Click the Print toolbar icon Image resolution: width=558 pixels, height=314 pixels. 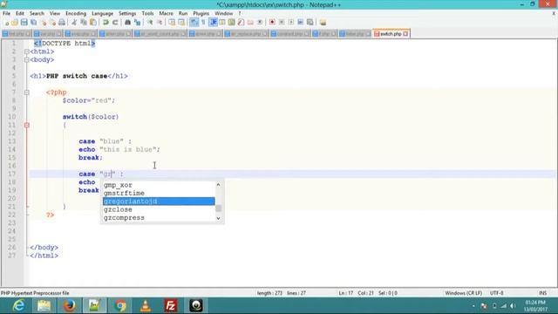[x=62, y=23]
